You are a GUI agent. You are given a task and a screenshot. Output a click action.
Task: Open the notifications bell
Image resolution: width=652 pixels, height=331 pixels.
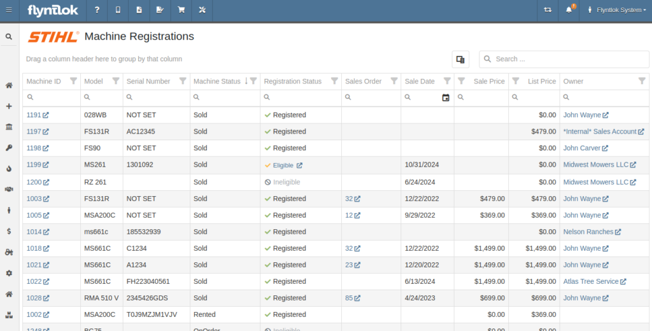coord(569,10)
